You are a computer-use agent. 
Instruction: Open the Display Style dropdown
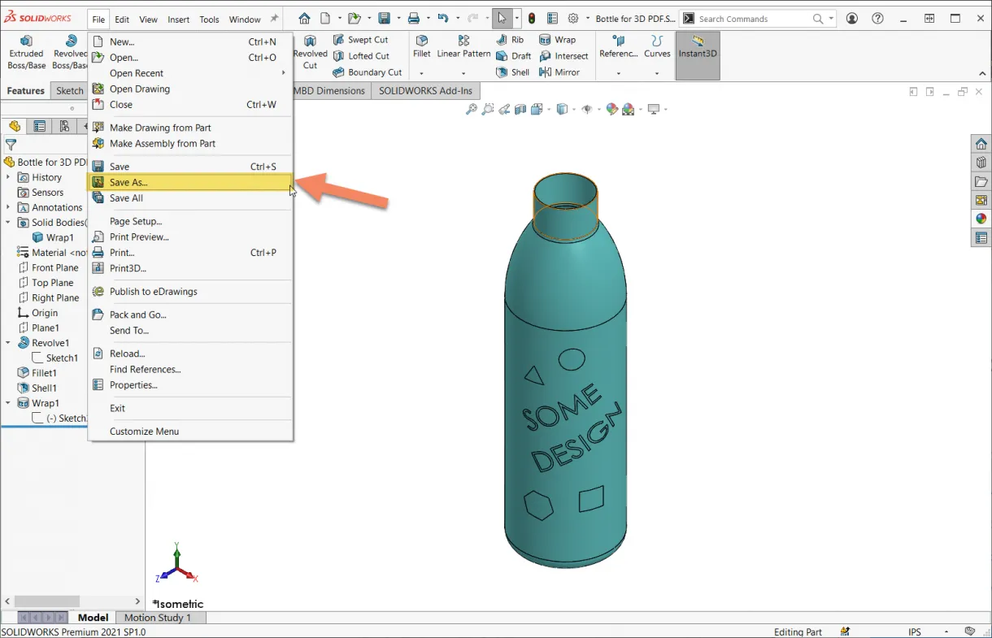pyautogui.click(x=573, y=109)
